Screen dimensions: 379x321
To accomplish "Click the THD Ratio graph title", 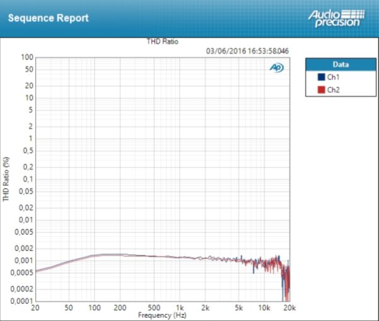I will (x=163, y=42).
